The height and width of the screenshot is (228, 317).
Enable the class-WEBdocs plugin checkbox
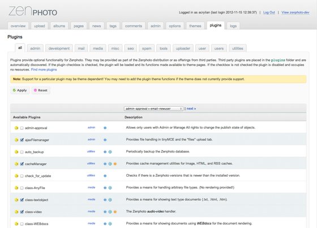22,224
